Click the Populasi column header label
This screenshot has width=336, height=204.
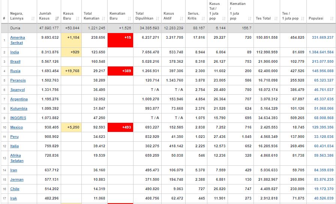(x=316, y=18)
